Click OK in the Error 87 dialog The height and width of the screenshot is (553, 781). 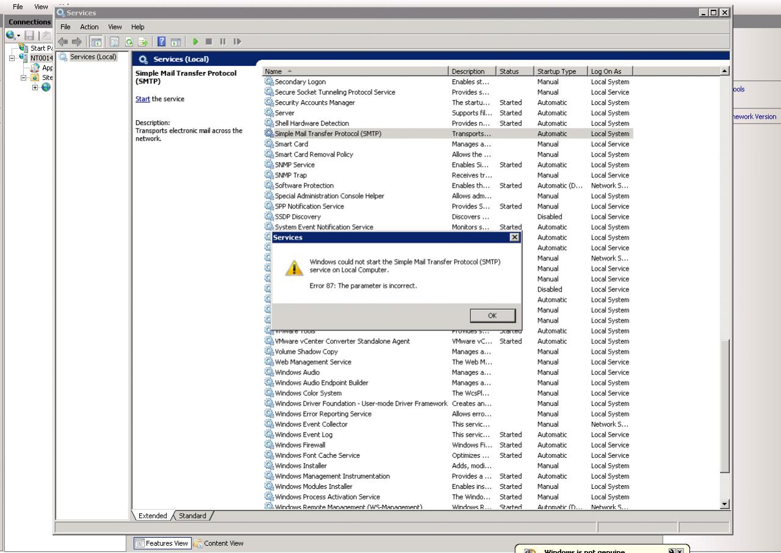tap(492, 315)
